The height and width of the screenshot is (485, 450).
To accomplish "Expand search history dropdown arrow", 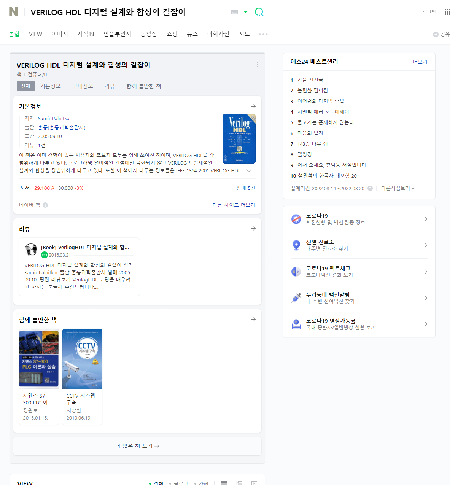I will 246,12.
